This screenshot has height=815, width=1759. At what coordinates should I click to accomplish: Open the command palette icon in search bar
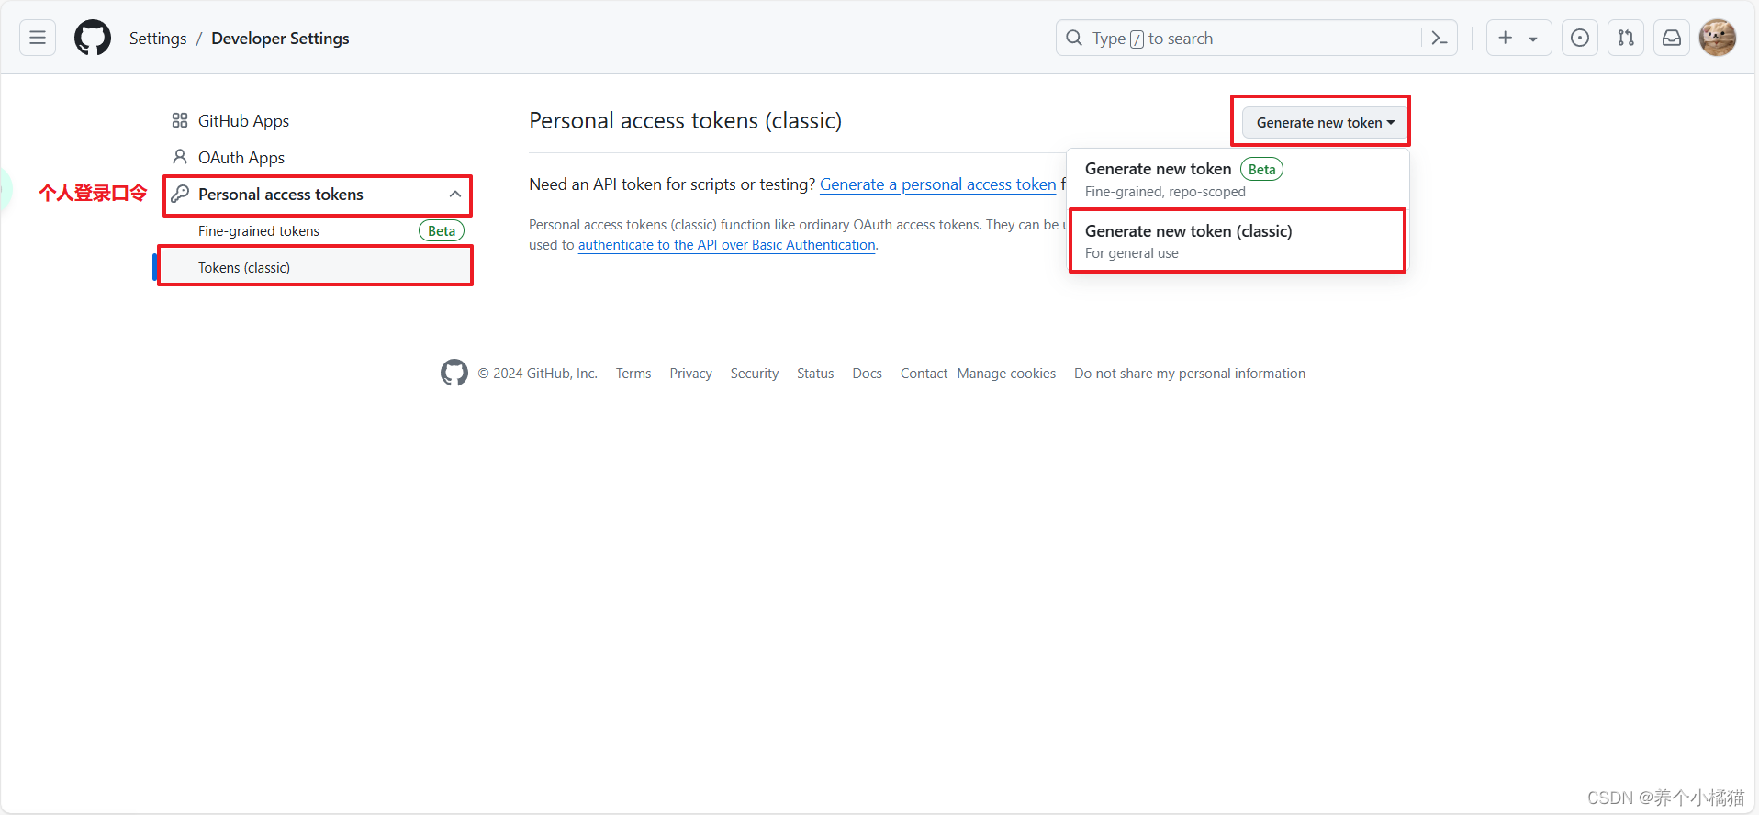coord(1439,38)
